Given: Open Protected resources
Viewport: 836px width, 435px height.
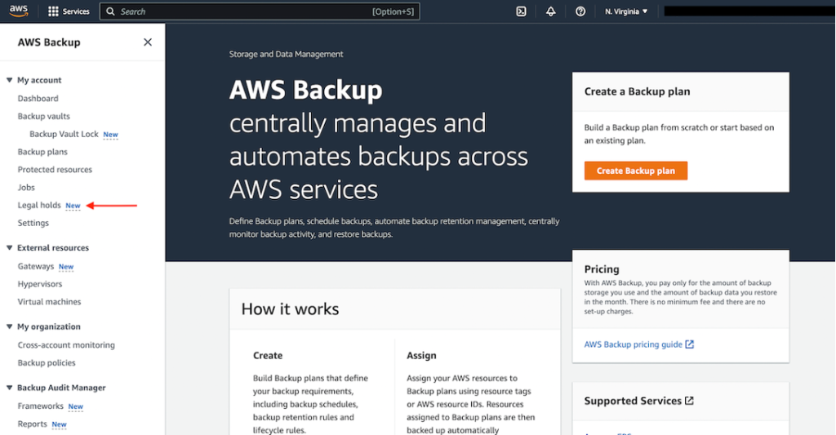Looking at the screenshot, I should click(55, 170).
